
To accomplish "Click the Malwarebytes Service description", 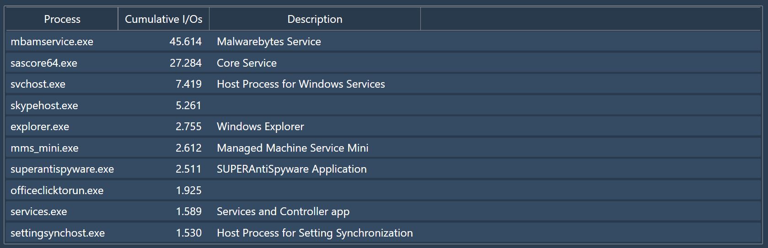I will pos(269,42).
